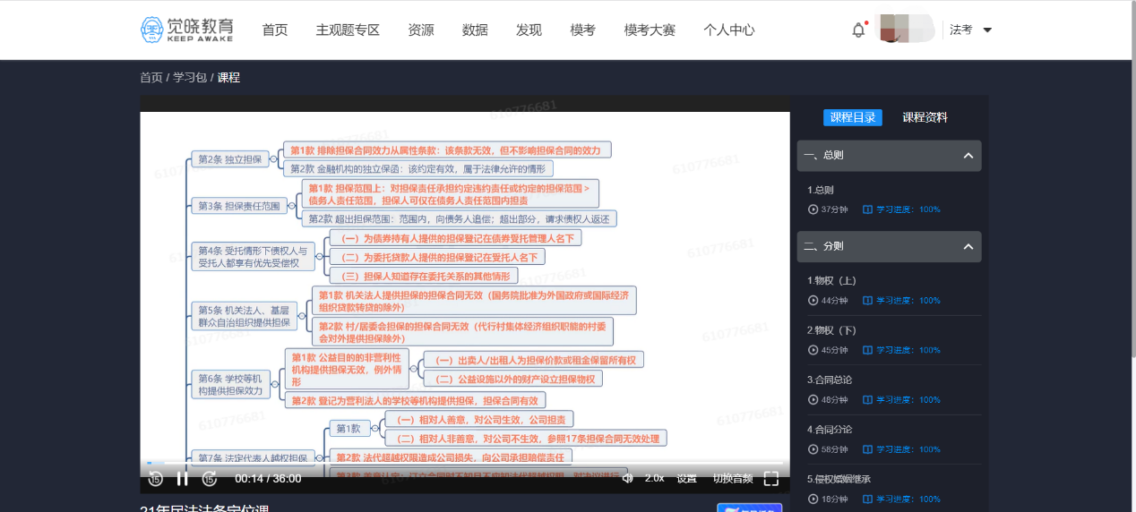Click 第2条 独立担保 node in video

229,159
